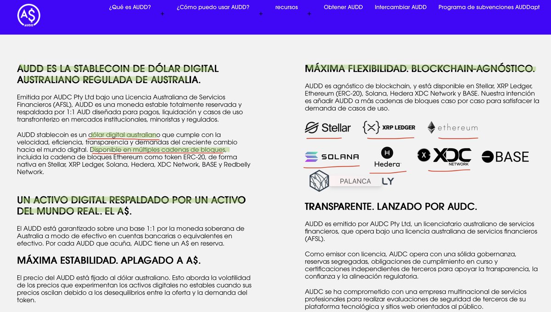Expand the plus next to ¿Qué es AUDD?
The image size is (551, 312).
(x=163, y=14)
